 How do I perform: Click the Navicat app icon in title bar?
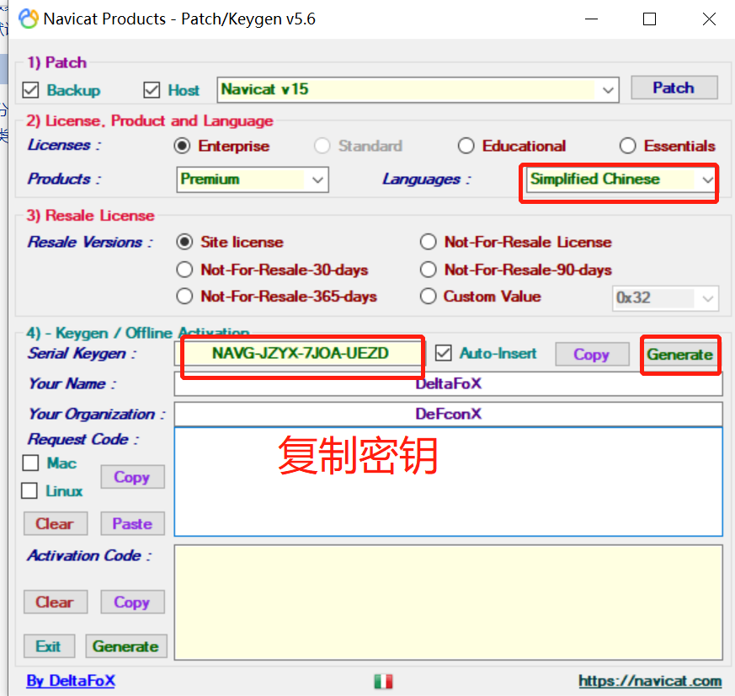(28, 19)
